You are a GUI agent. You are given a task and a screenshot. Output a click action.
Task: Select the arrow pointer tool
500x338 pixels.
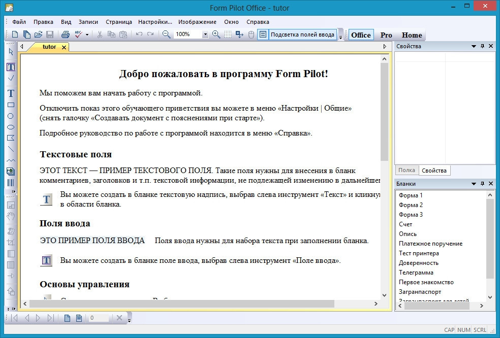(11, 51)
